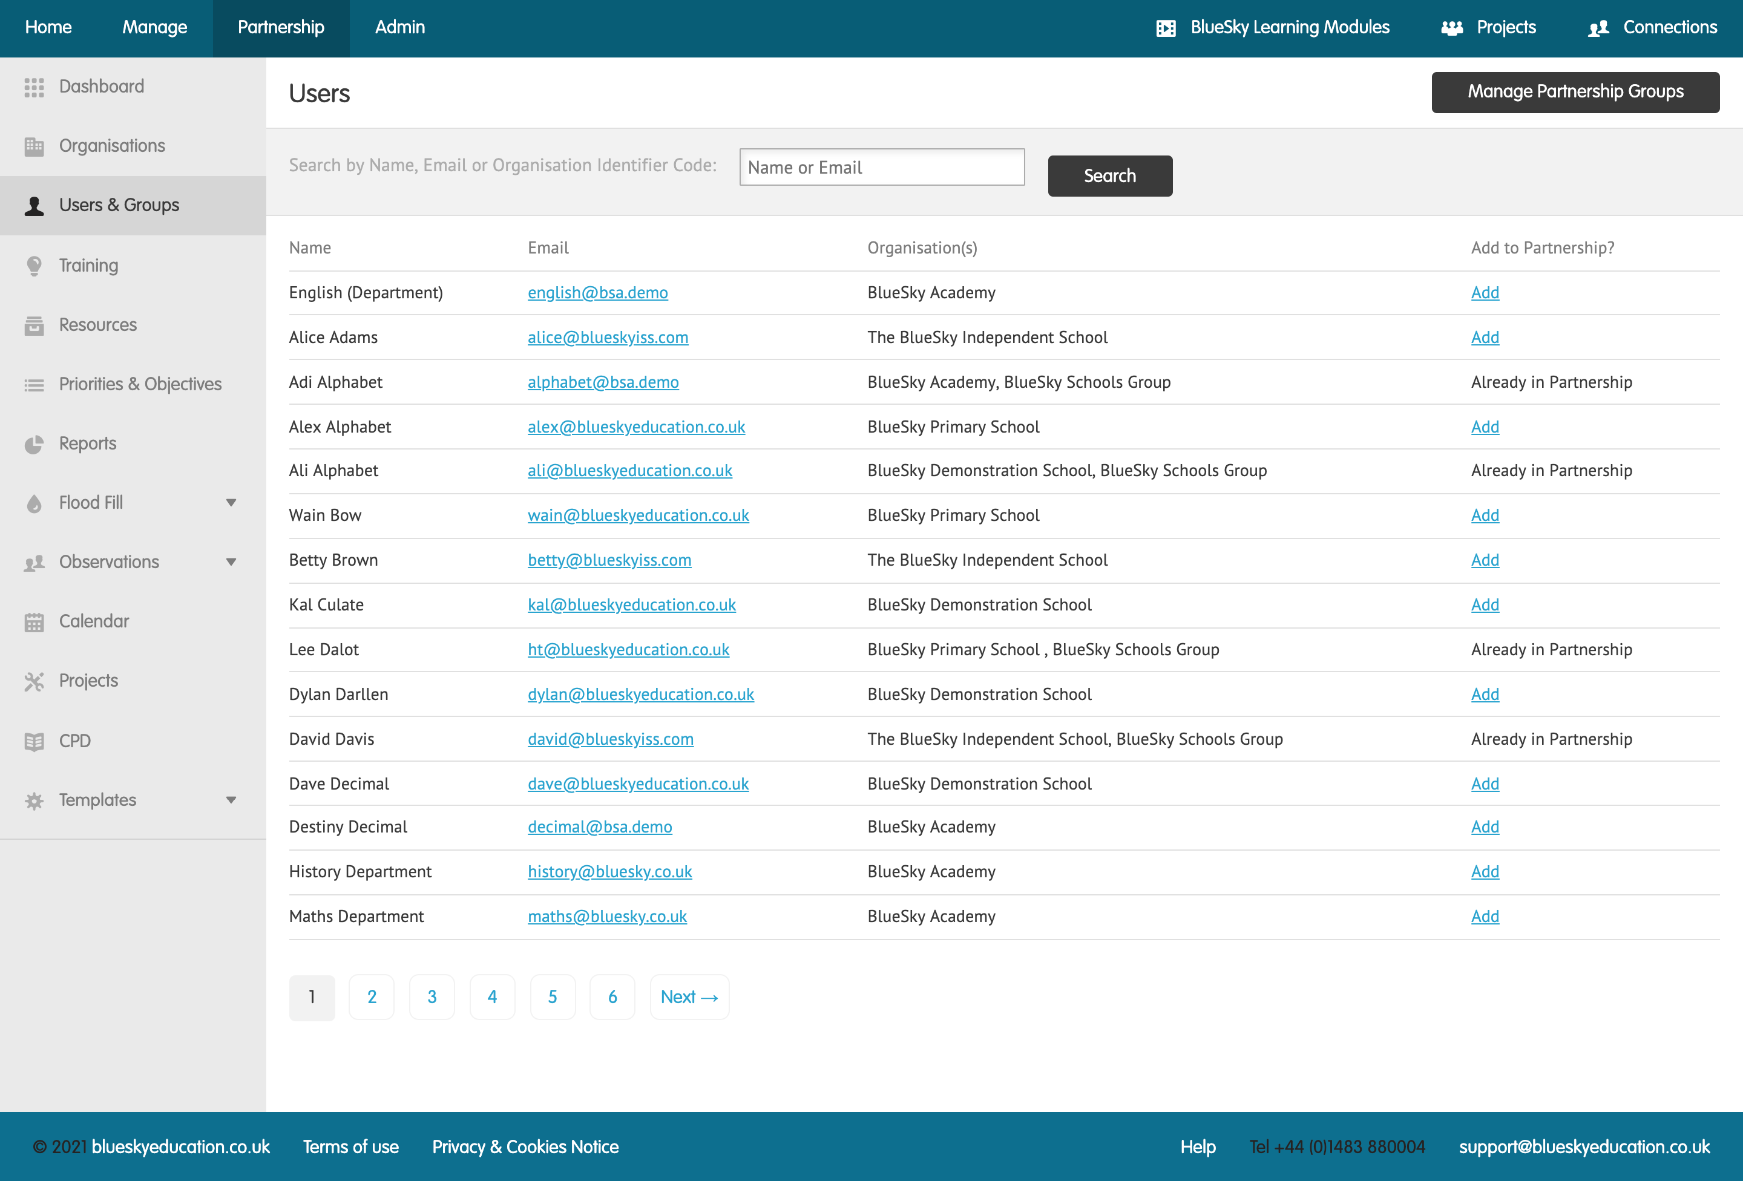1743x1181 pixels.
Task: Open Privacy & Cookies Notice link
Action: click(x=525, y=1147)
